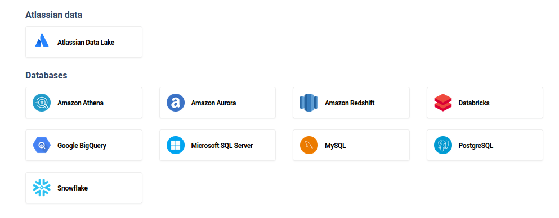Pick the Amazon Redshift label
Viewport: 559px width, 218px height.
pos(350,103)
